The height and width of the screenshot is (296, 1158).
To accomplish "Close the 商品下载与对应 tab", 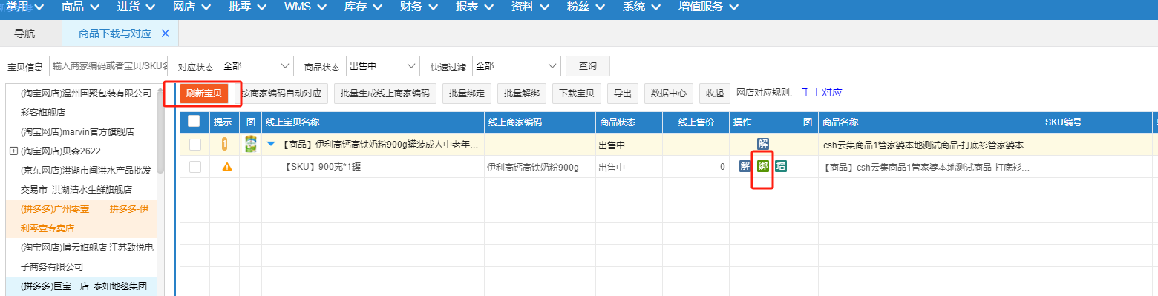I will coord(166,33).
